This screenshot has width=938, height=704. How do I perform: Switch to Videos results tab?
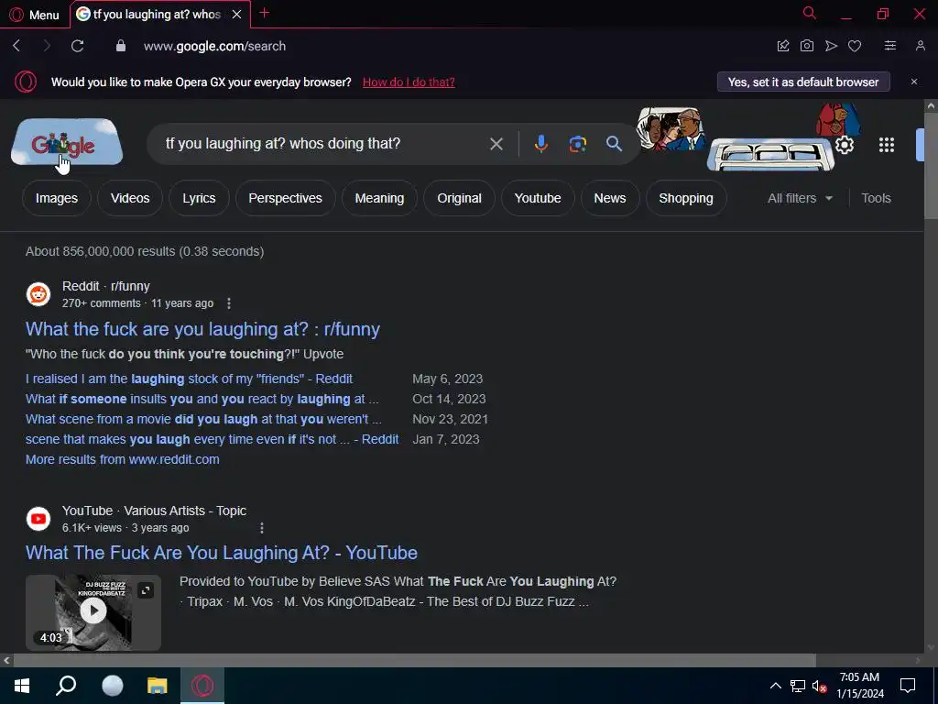[130, 198]
